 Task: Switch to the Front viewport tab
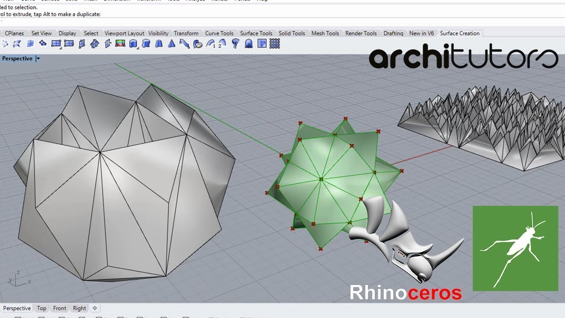60,308
